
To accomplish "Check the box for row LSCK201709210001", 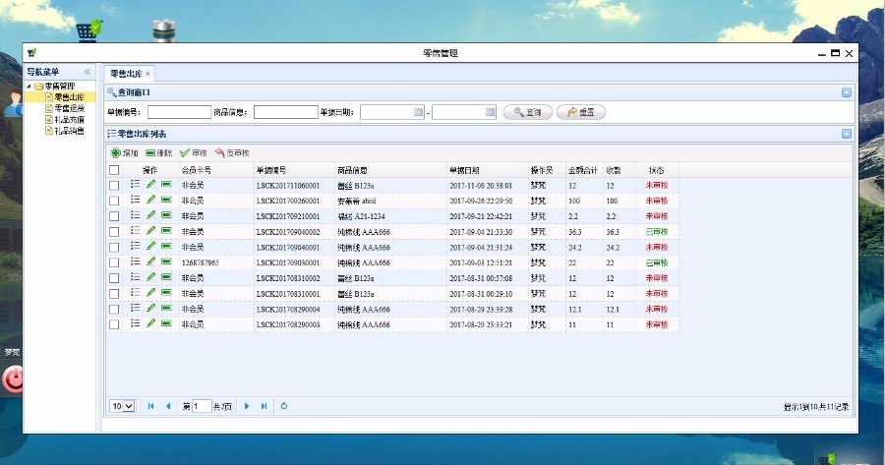I will tap(114, 216).
